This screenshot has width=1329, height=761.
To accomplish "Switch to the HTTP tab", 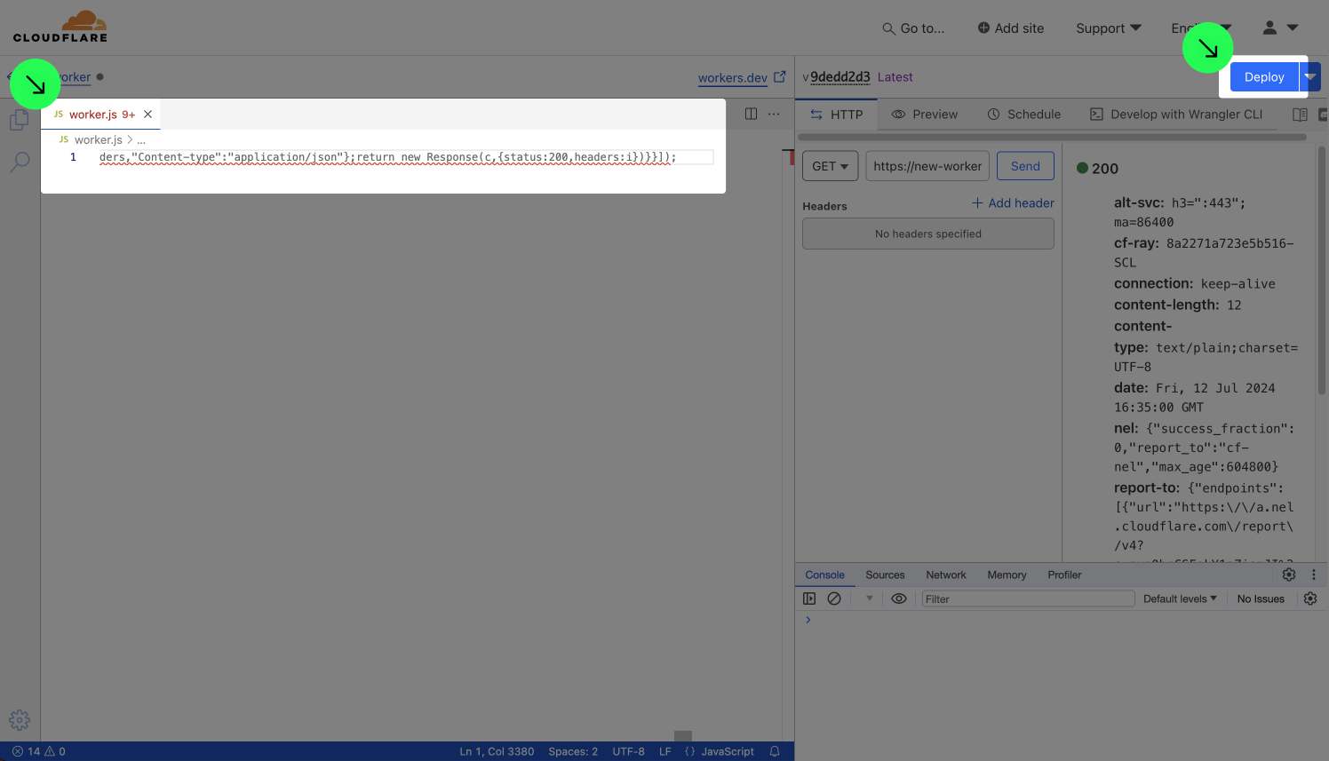I will click(x=837, y=115).
